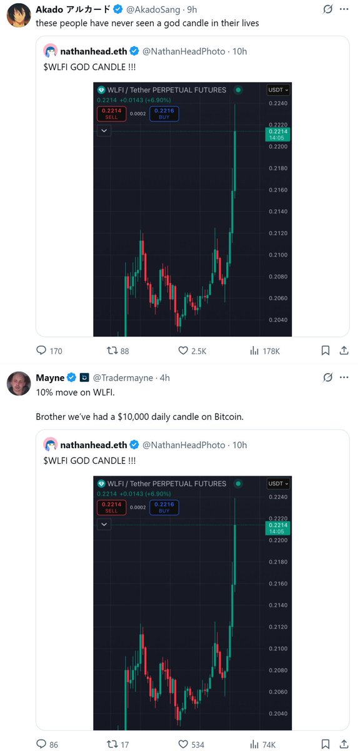Open @AkadoSang profile handle
Viewport: 358px width, 751px height.
point(156,9)
